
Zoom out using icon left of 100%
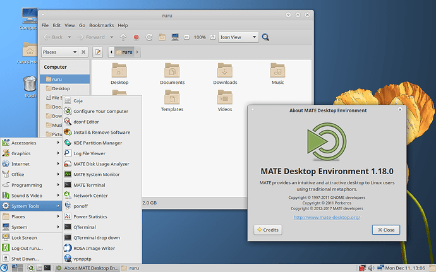click(186, 37)
